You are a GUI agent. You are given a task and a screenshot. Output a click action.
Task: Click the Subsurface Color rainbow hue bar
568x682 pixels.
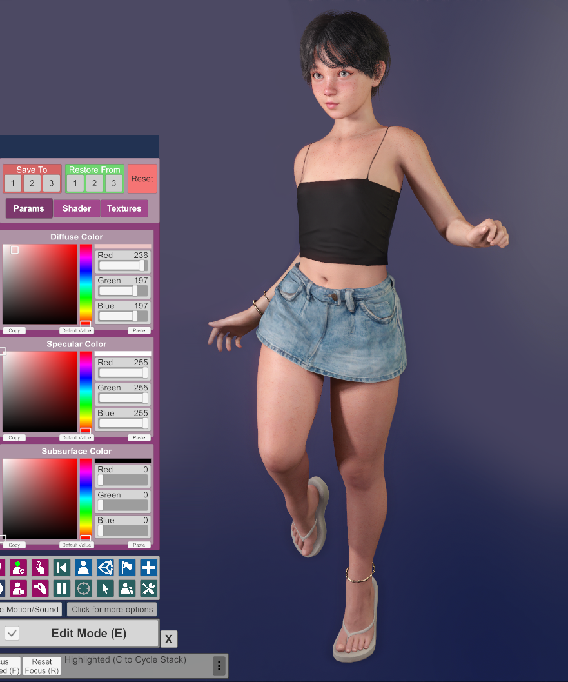(x=86, y=499)
